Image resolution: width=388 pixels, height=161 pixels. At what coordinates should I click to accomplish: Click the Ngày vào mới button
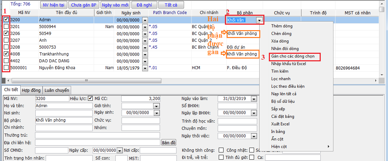[115, 5]
